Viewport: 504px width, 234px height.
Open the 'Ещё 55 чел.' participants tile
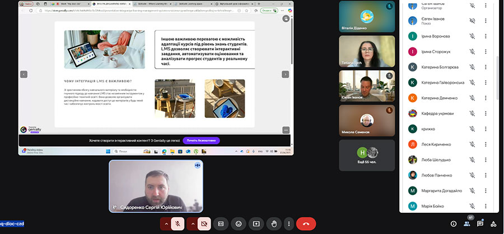[367, 155]
